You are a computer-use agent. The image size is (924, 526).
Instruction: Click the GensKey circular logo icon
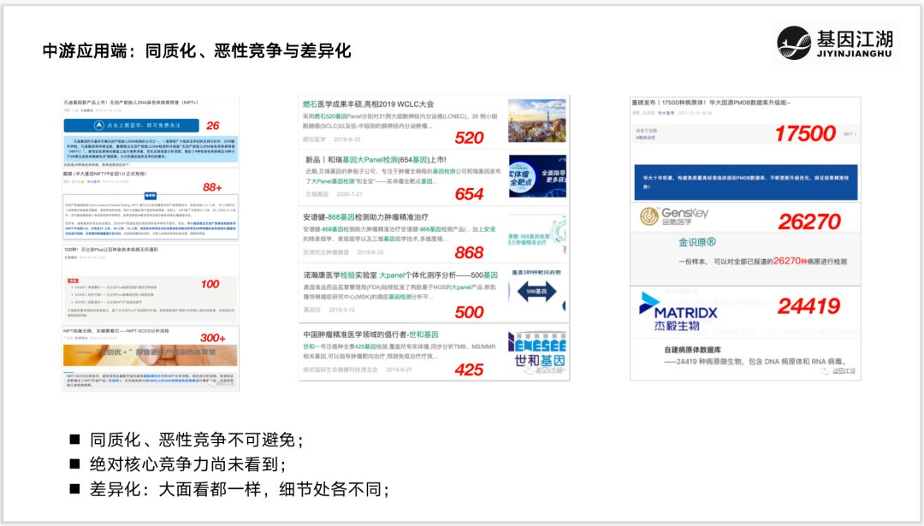coord(649,217)
